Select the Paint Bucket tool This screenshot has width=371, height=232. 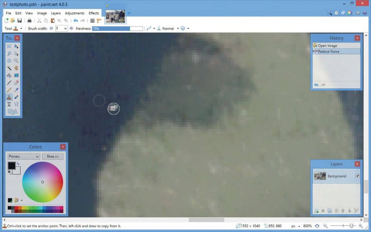tap(9, 75)
